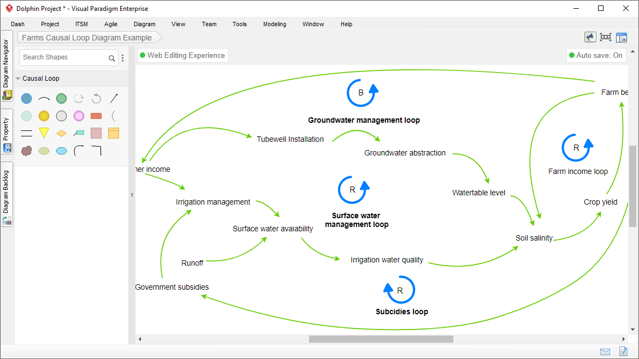
Task: Select the B balancing loop symbol
Action: coord(362,93)
